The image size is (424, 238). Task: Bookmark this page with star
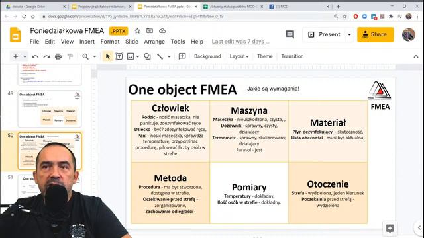pyautogui.click(x=344, y=16)
